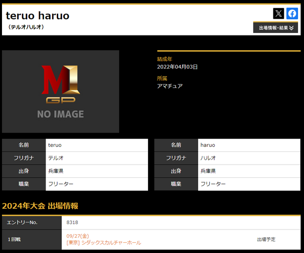Click the formation date 2022年04月03日
304x253 pixels.
coord(177,67)
